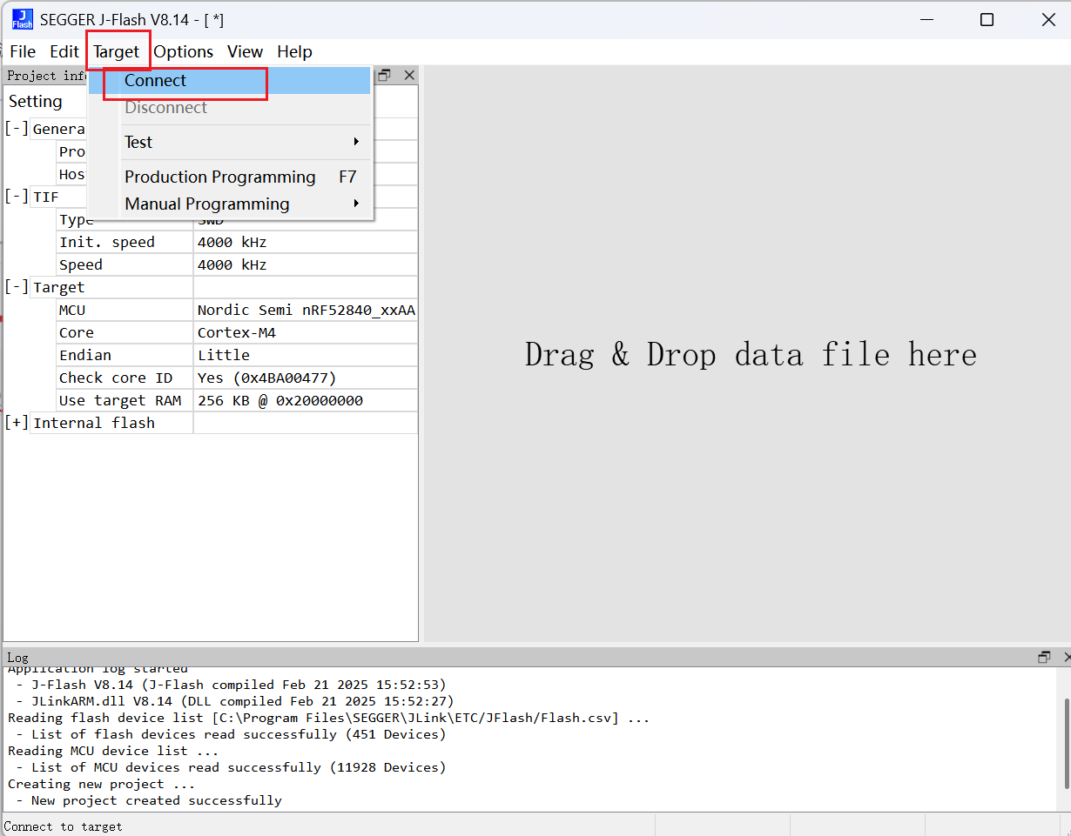Viewport: 1071px width, 836px height.
Task: Select the Target group label
Action: (x=59, y=287)
